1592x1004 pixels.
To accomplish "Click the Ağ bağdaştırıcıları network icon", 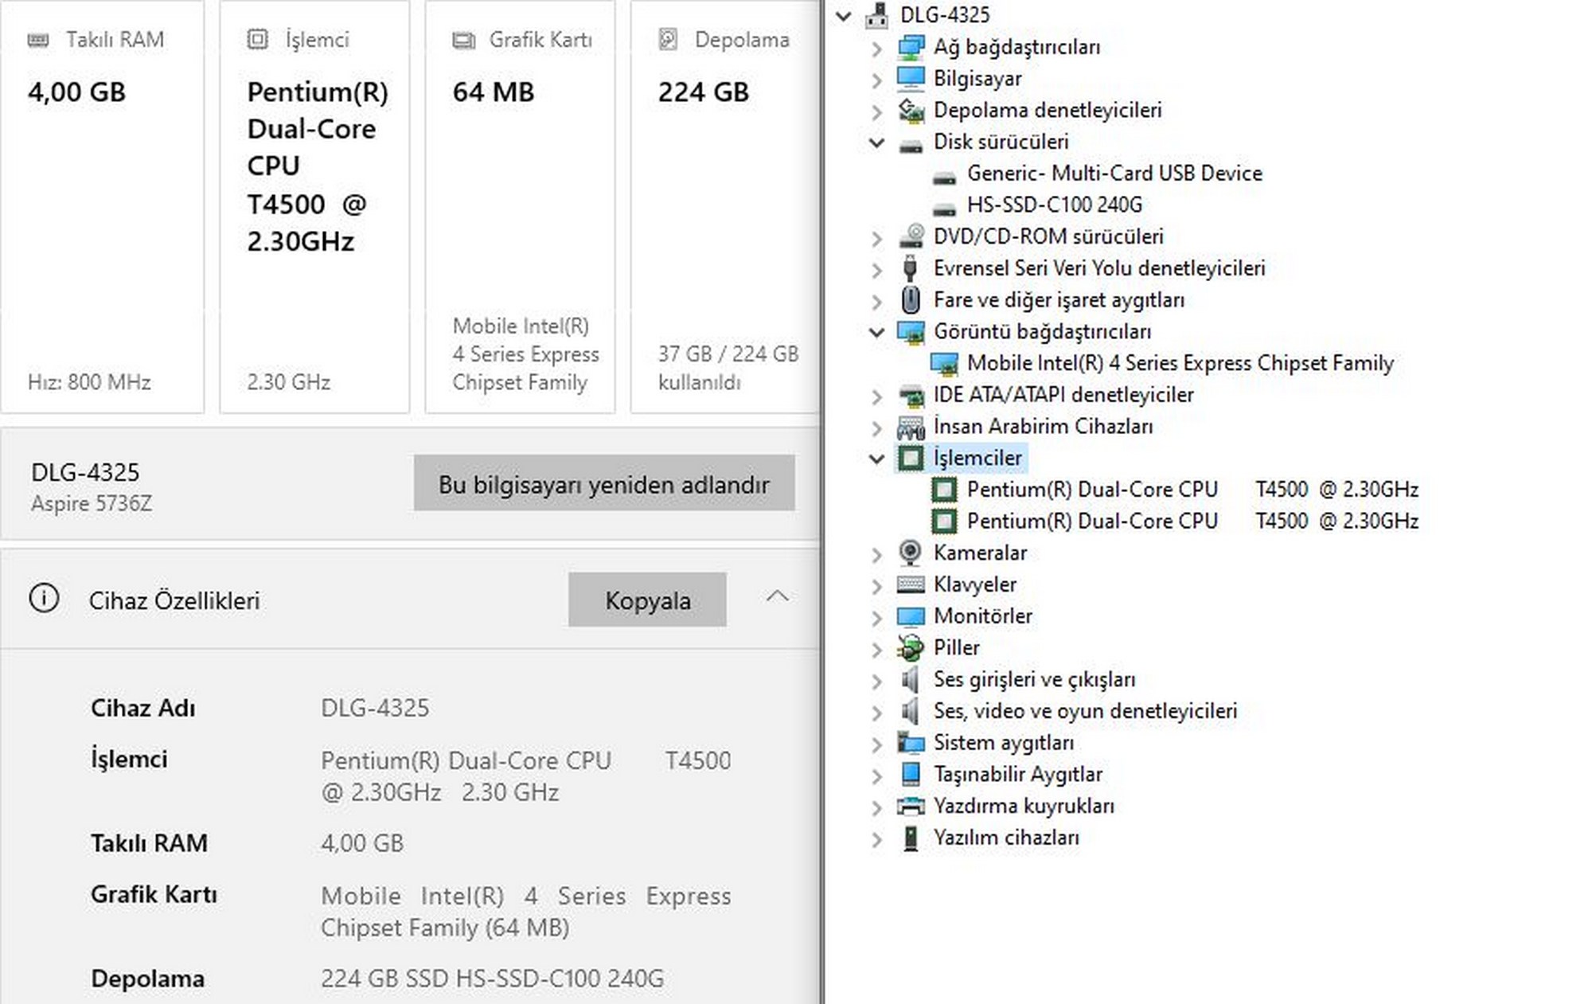I will coord(910,47).
